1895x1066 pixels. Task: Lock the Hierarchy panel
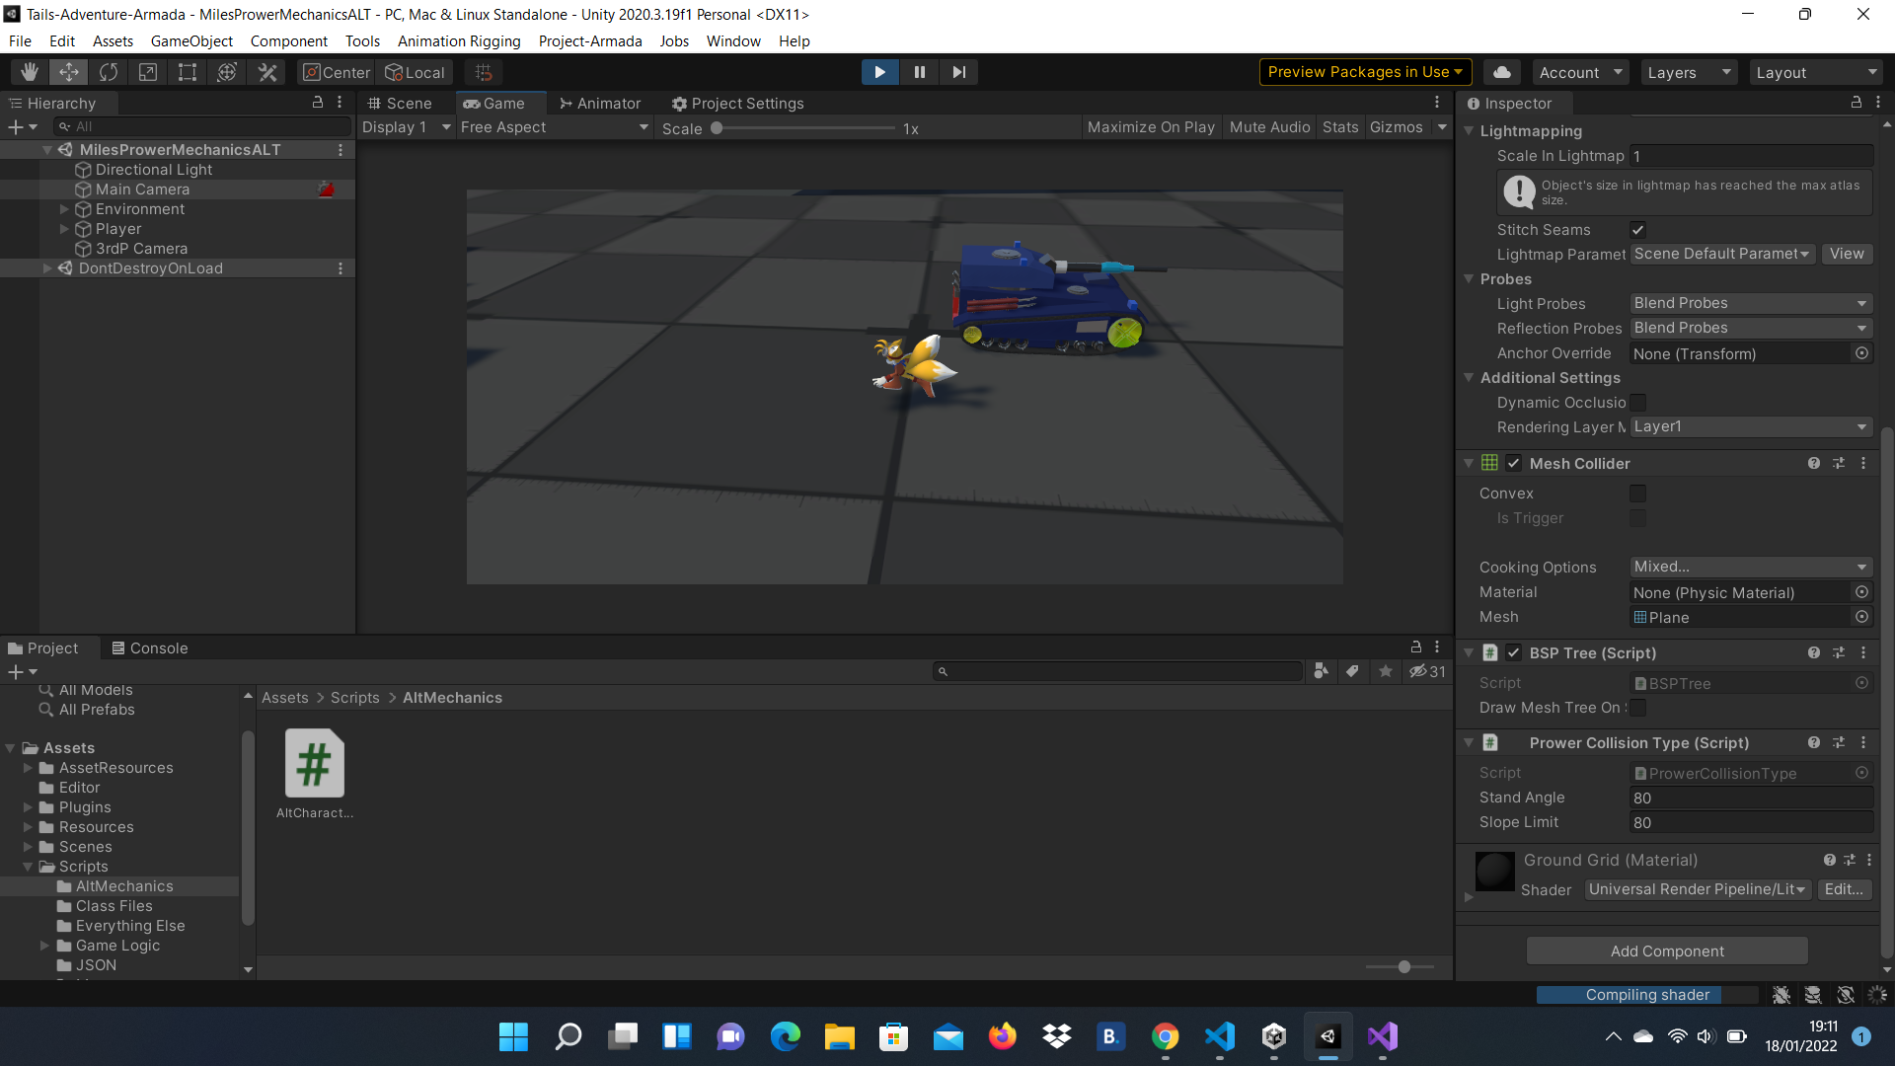click(318, 102)
